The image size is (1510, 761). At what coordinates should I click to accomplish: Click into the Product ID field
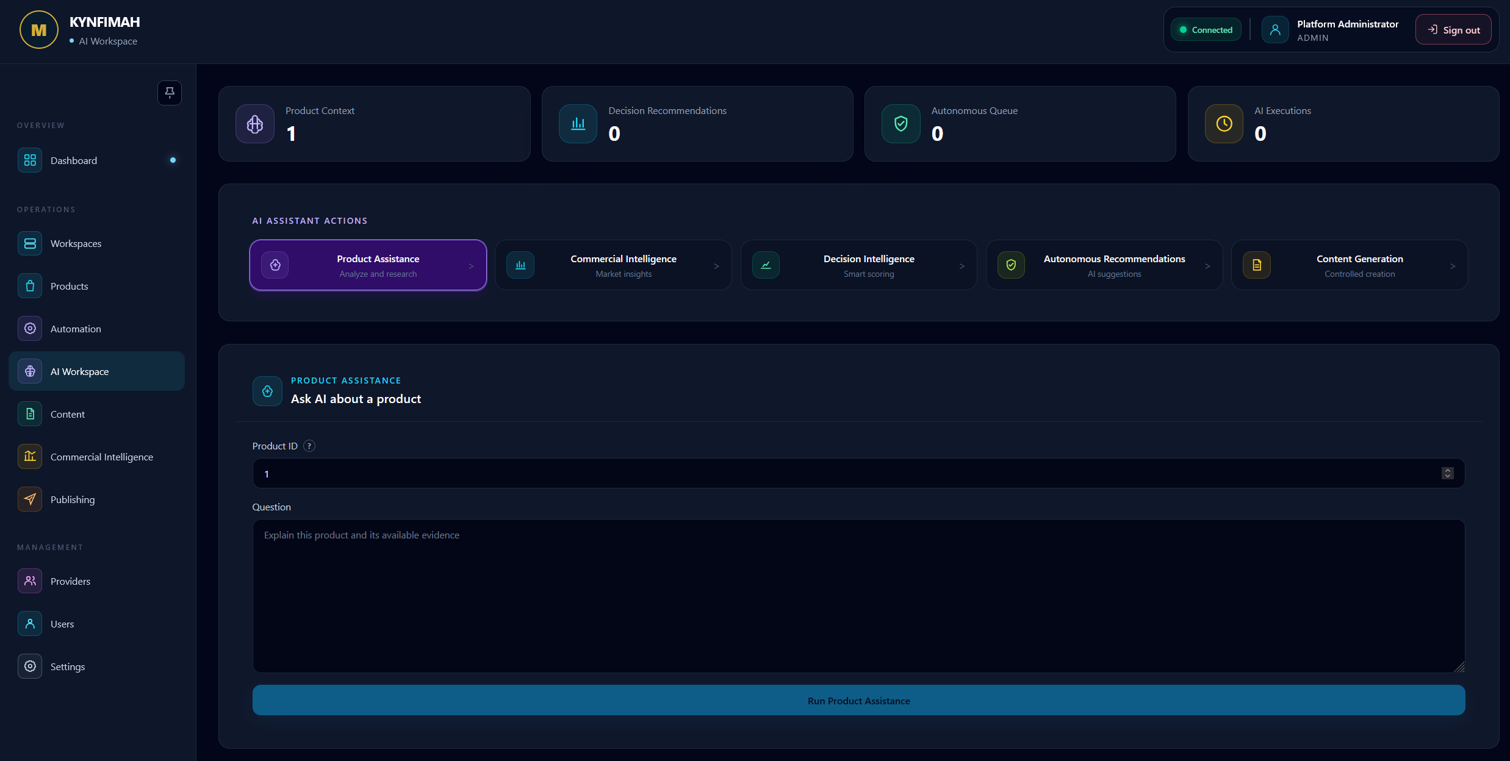858,473
